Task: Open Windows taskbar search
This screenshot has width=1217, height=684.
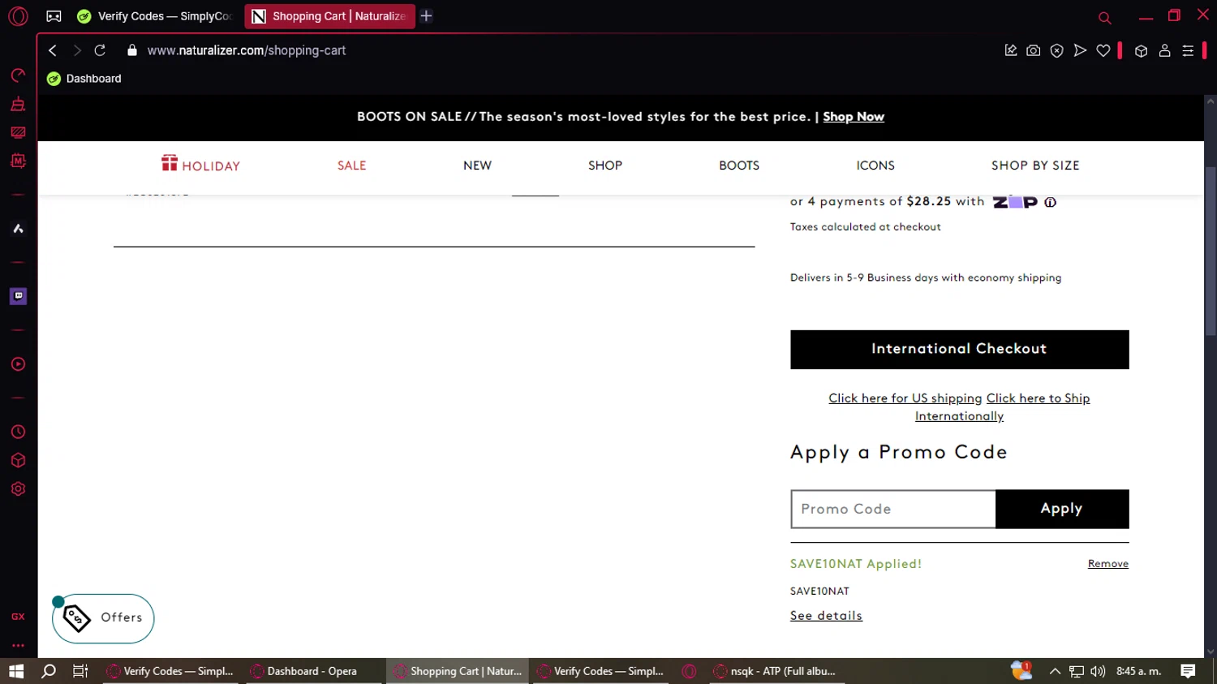Action: (49, 671)
